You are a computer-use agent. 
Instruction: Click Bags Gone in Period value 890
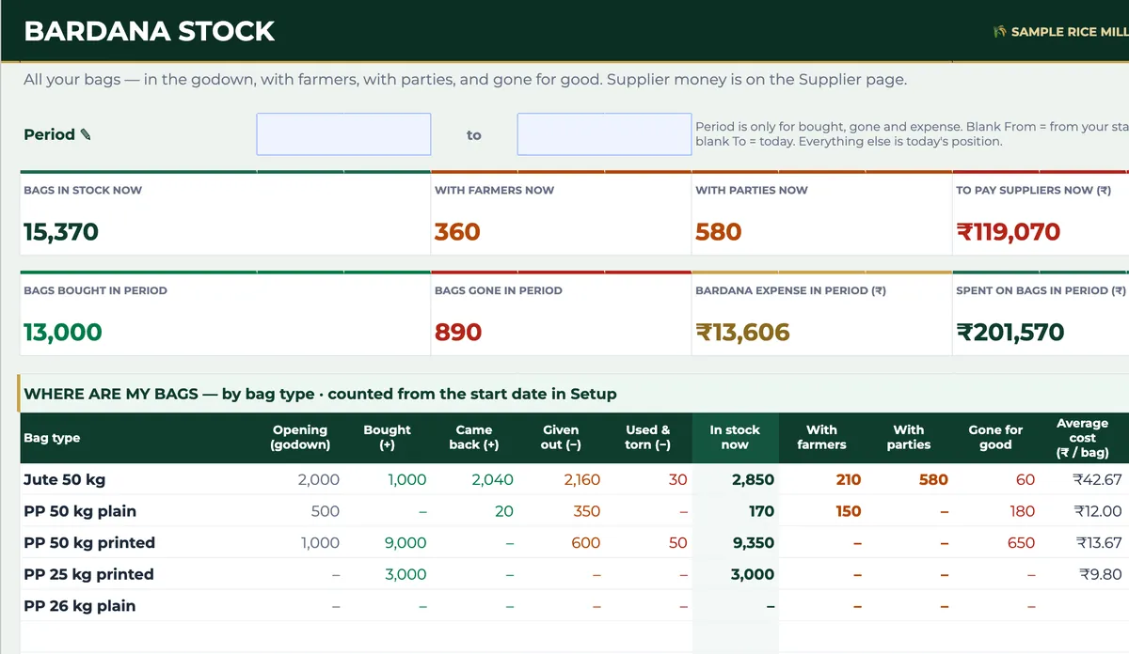458,333
